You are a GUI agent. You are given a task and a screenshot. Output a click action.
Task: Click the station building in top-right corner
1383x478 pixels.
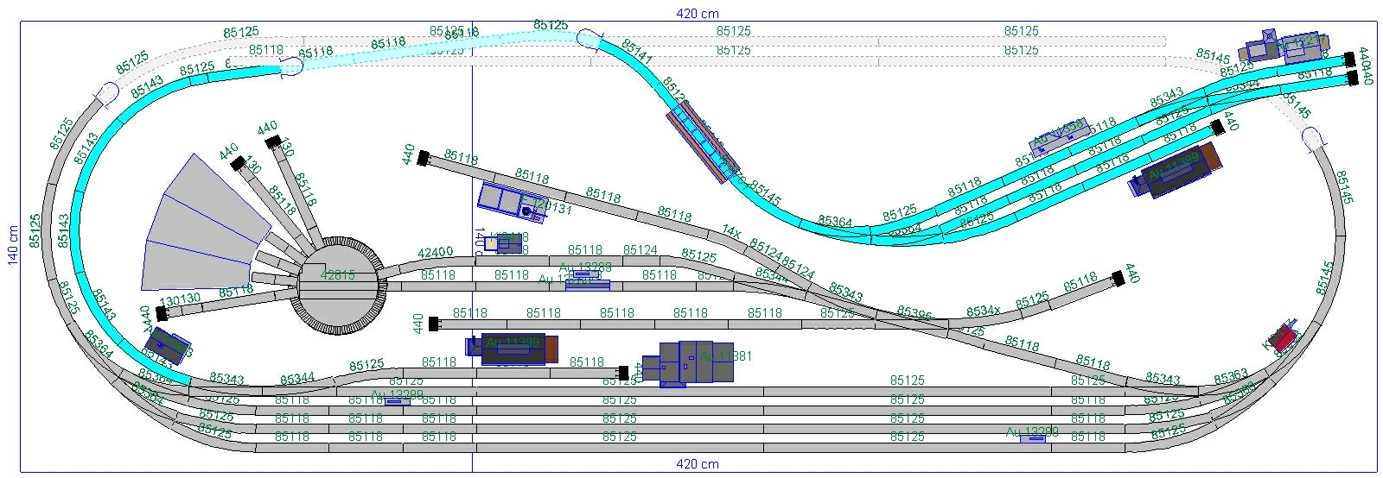[1285, 47]
